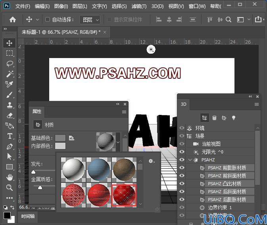267x225 pixels.
Task: Select the Magic Wand tool
Action: coord(10,74)
